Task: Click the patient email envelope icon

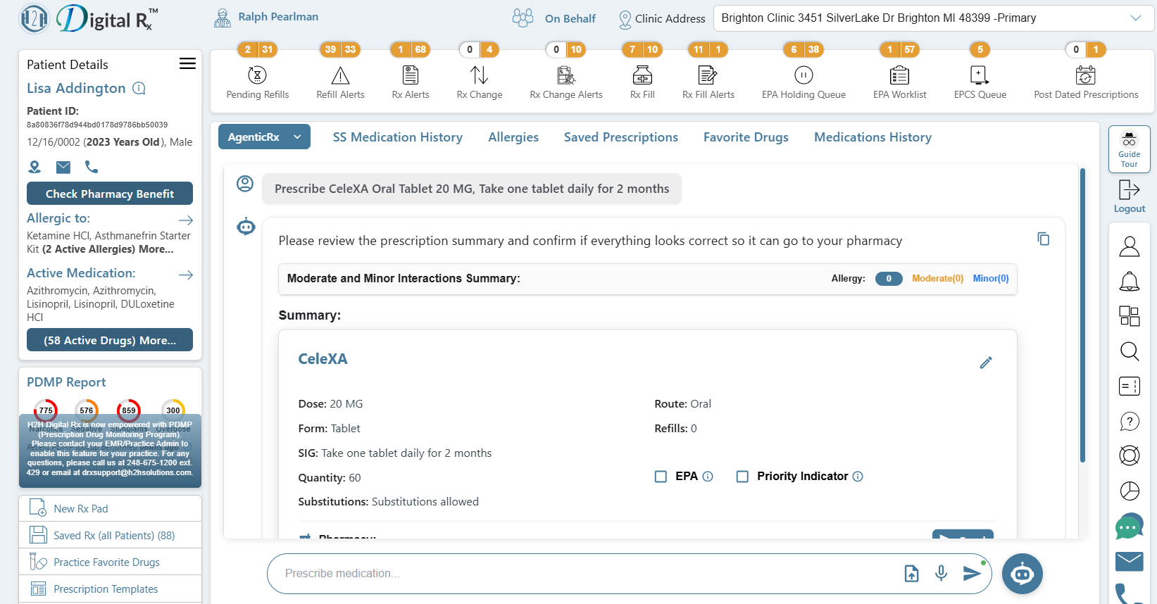Action: [x=63, y=167]
